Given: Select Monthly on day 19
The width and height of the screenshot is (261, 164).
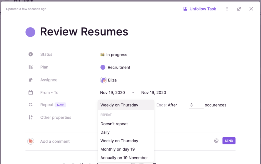Looking at the screenshot, I should click(x=118, y=149).
